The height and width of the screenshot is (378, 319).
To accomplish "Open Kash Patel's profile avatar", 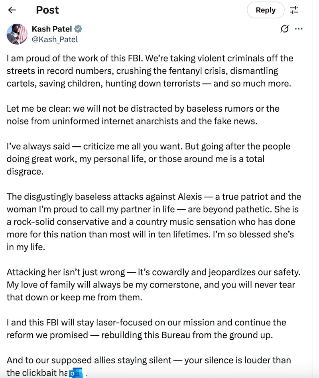I will click(x=17, y=34).
